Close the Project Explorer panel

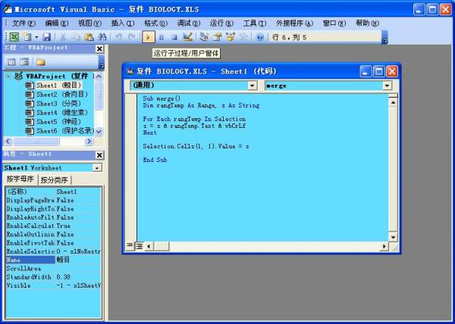pyautogui.click(x=99, y=48)
